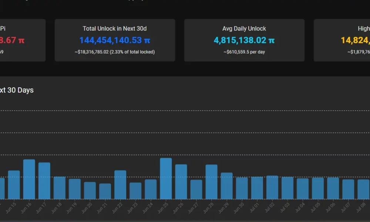Click the Jul 08 bar in chart
The width and height of the screenshot is (370, 222).
tap(363, 189)
